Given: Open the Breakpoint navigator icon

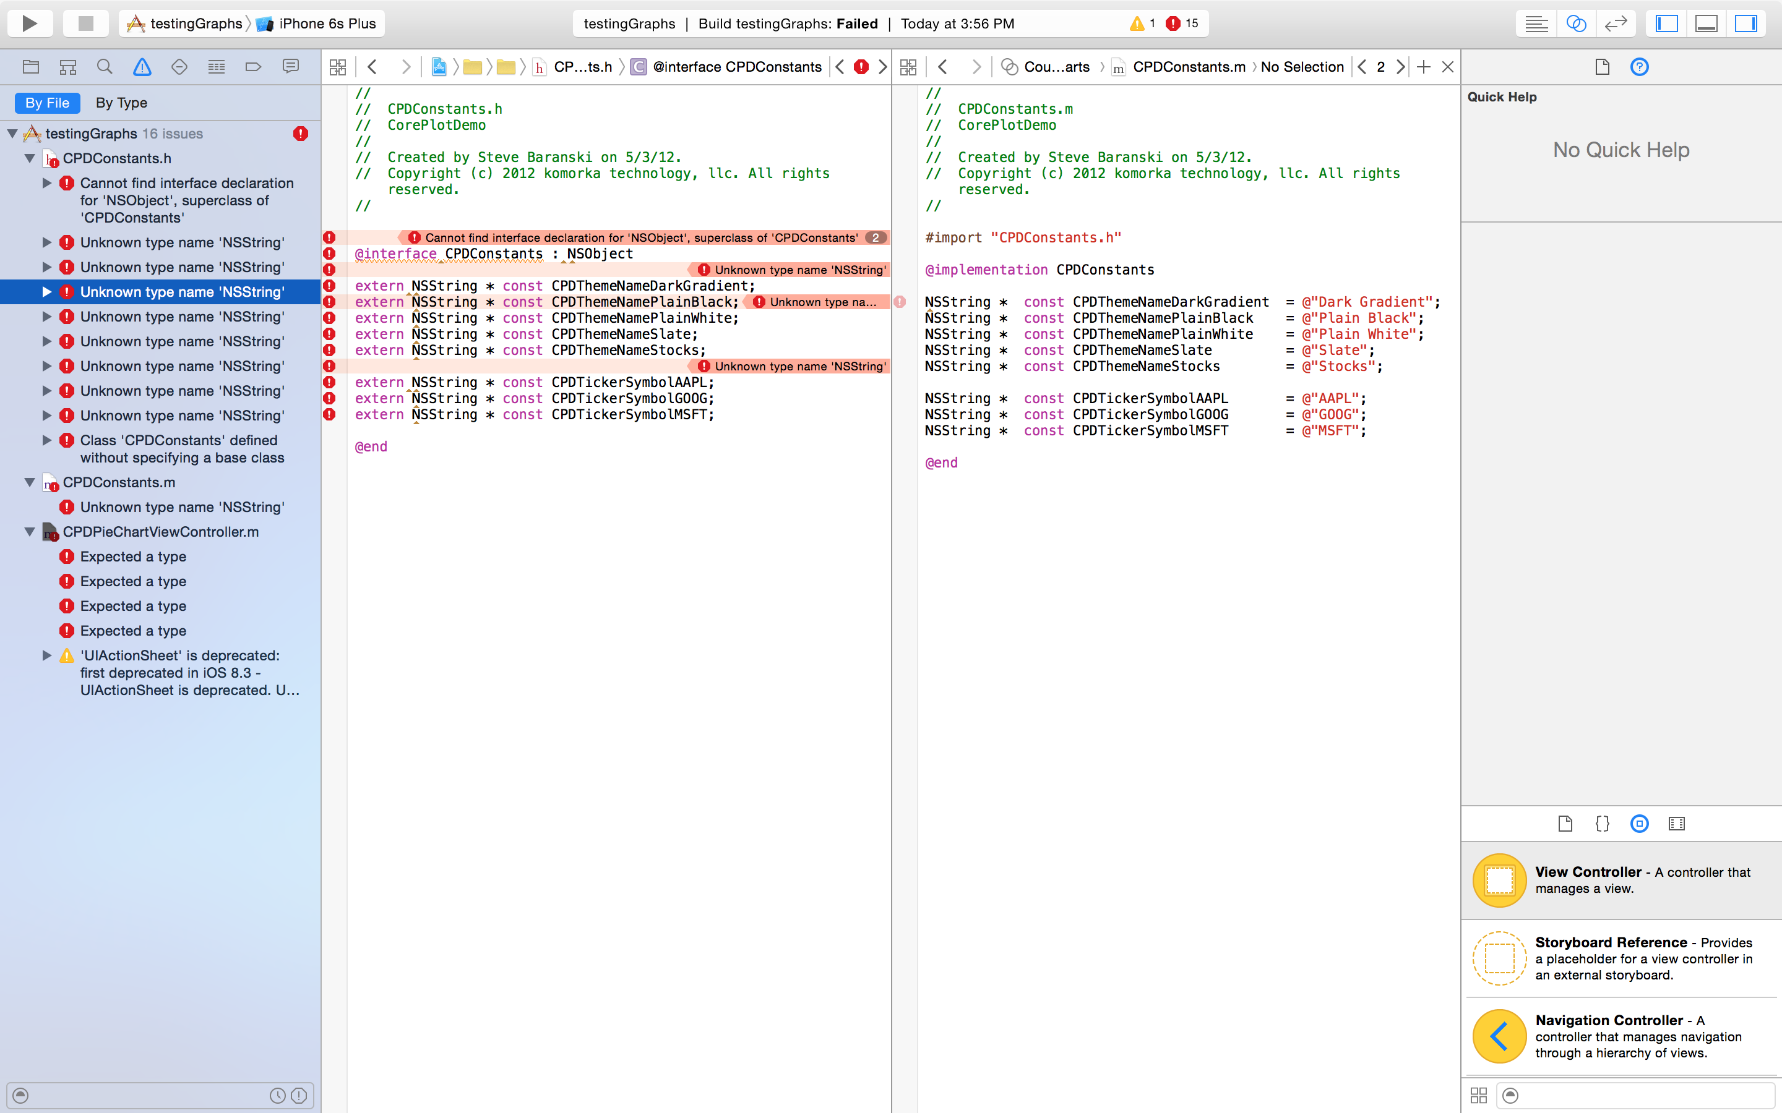Looking at the screenshot, I should coord(252,67).
